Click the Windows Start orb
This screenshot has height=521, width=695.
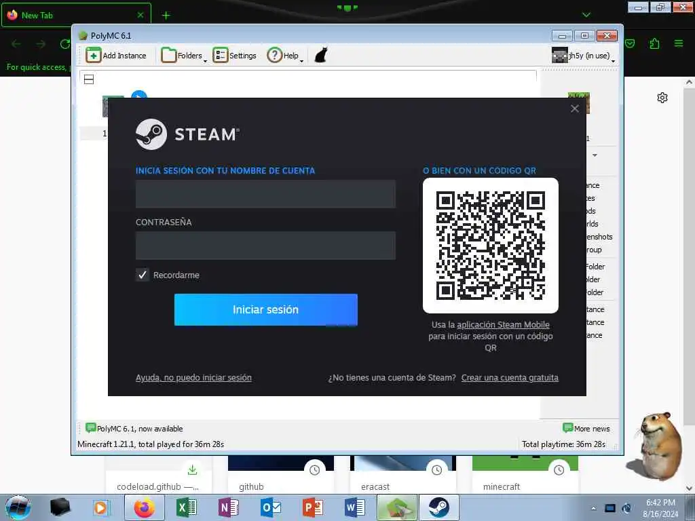18,507
